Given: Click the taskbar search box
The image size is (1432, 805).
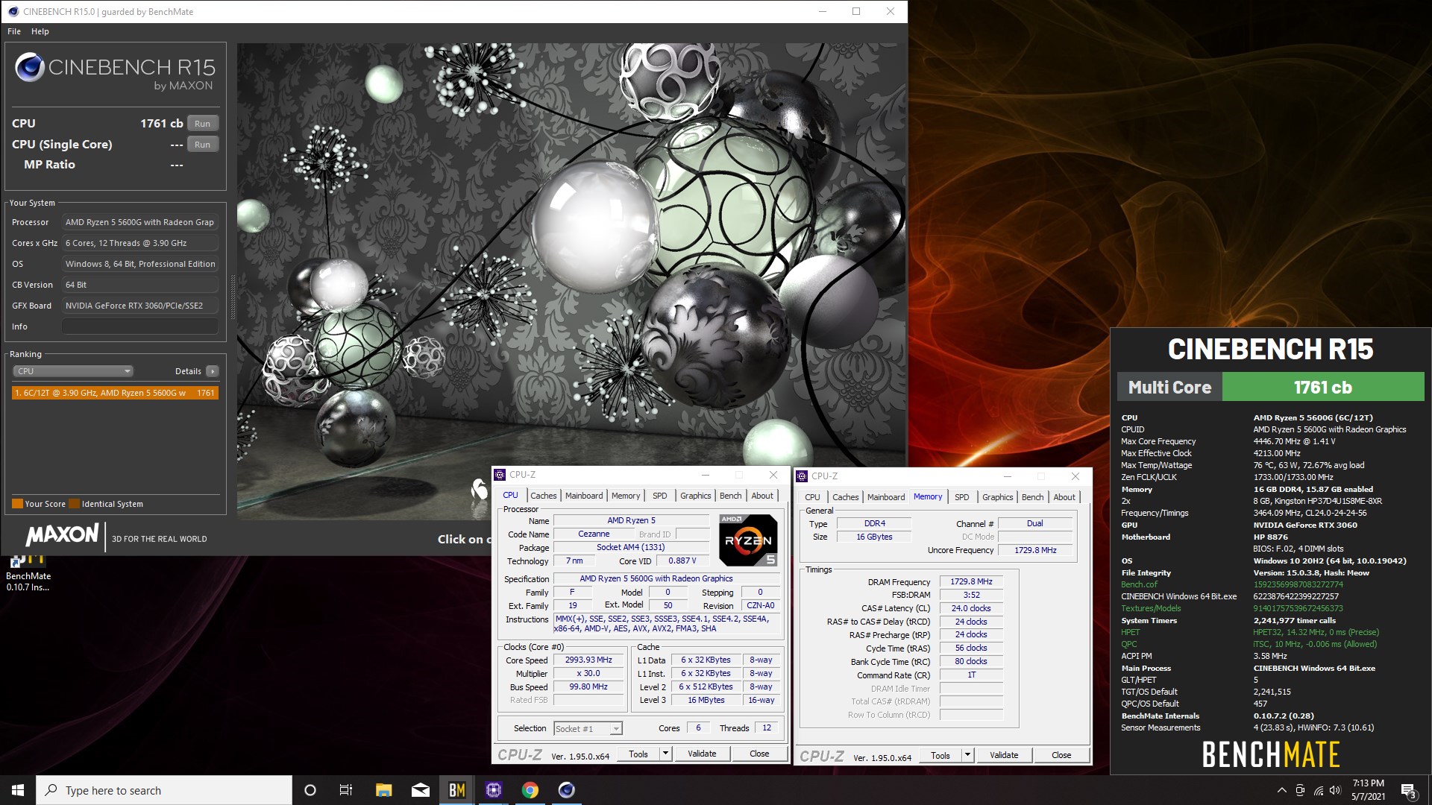Looking at the screenshot, I should click(x=164, y=790).
